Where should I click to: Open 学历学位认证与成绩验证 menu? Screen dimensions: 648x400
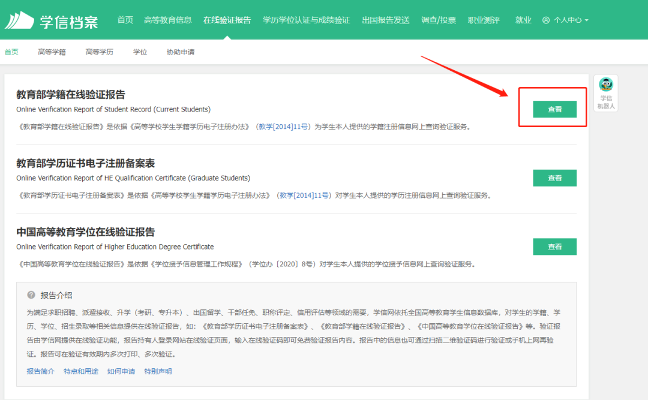coord(306,20)
